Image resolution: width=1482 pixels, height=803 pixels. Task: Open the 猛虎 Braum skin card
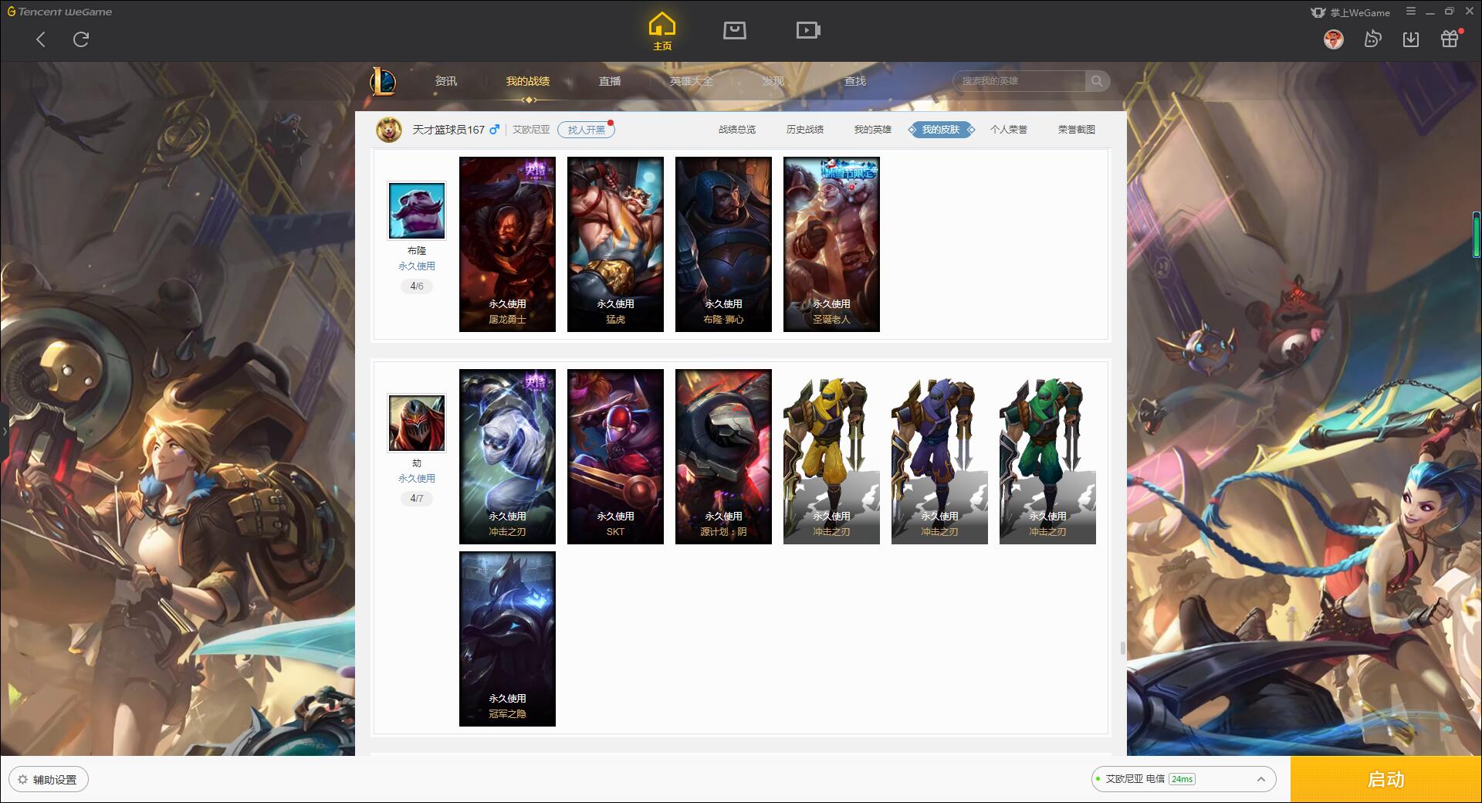(615, 245)
